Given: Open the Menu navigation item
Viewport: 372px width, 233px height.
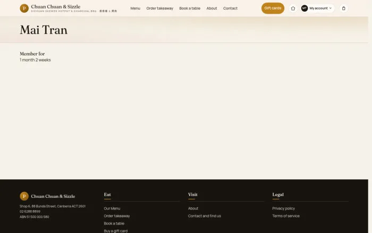Looking at the screenshot, I should tap(135, 9).
